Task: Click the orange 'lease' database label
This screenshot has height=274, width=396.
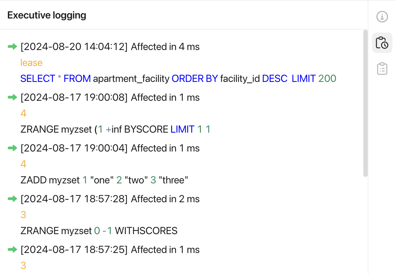Action: 31,63
